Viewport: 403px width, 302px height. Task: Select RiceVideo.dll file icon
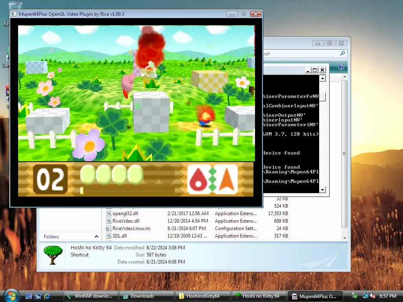109,221
